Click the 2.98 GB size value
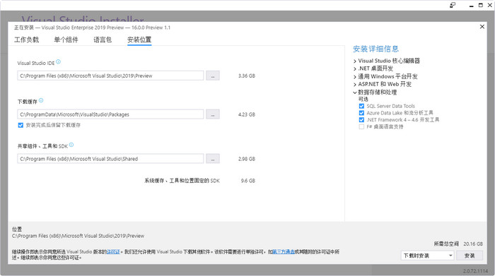The image size is (495, 276). 247,159
